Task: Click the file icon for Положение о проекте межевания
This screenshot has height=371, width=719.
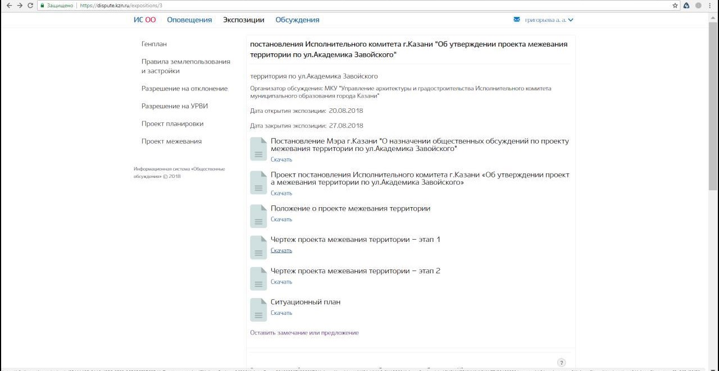Action: (258, 216)
